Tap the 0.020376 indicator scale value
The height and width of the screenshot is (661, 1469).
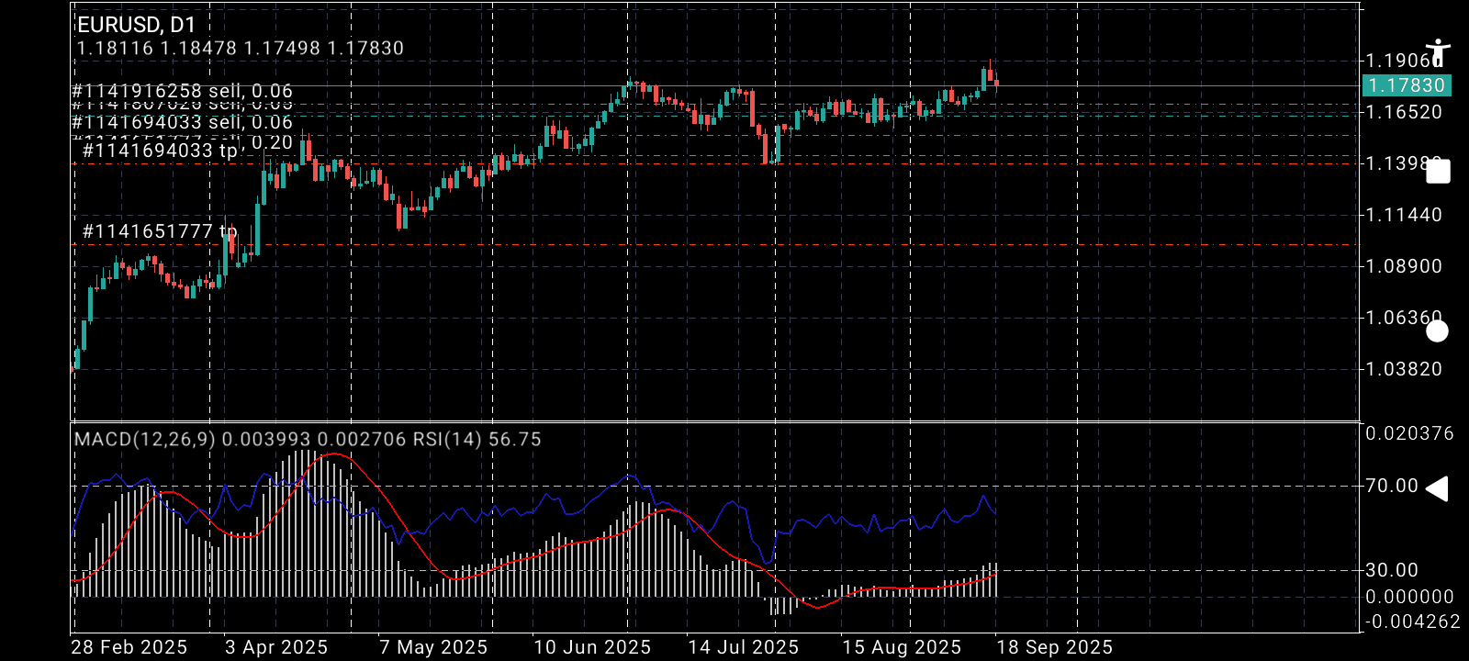1410,433
